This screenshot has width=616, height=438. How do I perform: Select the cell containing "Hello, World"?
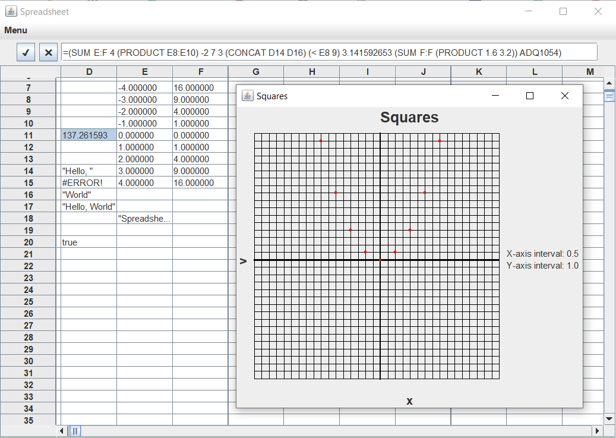click(89, 206)
